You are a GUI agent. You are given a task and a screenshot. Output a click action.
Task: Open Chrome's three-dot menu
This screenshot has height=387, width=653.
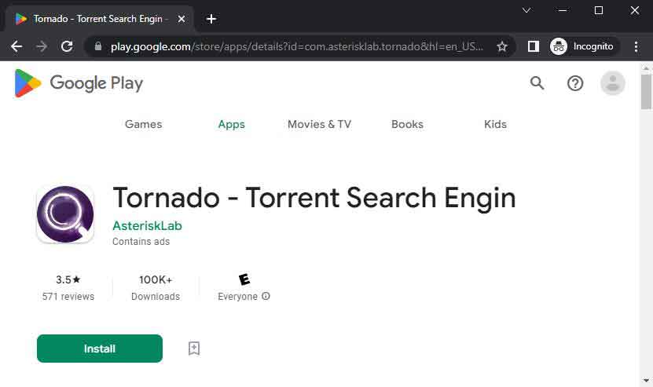(x=636, y=46)
